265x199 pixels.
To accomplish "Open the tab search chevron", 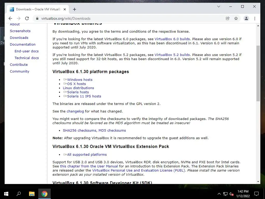I will tap(218, 6).
